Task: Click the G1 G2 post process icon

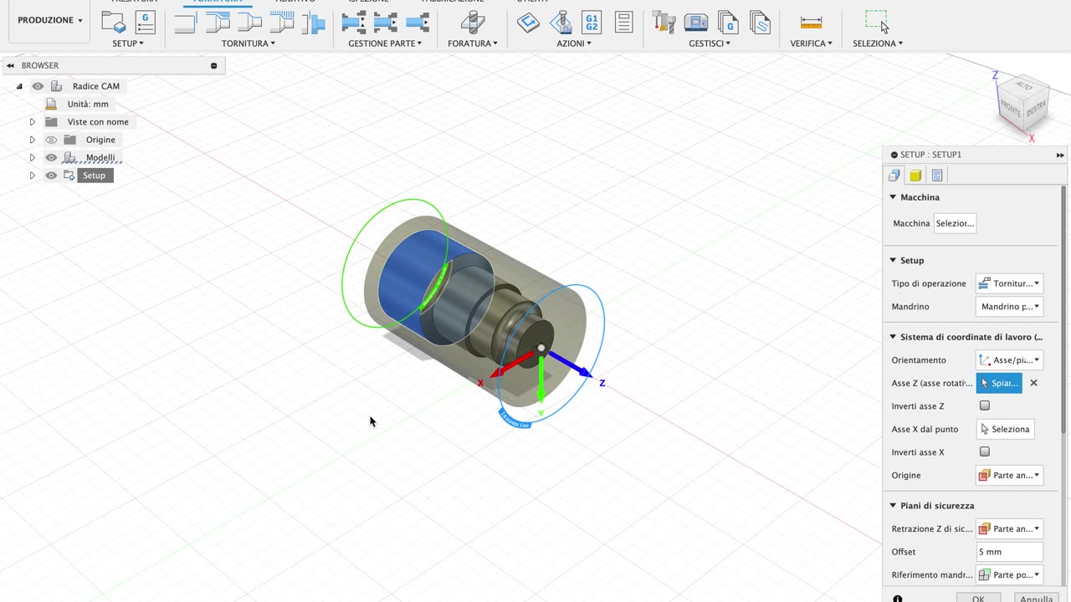Action: 592,23
